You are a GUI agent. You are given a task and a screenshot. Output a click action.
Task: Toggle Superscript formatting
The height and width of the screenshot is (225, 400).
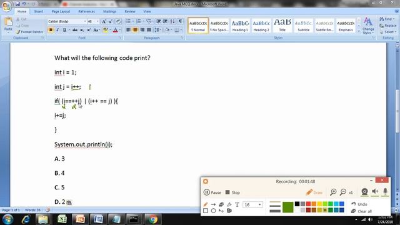pos(89,30)
